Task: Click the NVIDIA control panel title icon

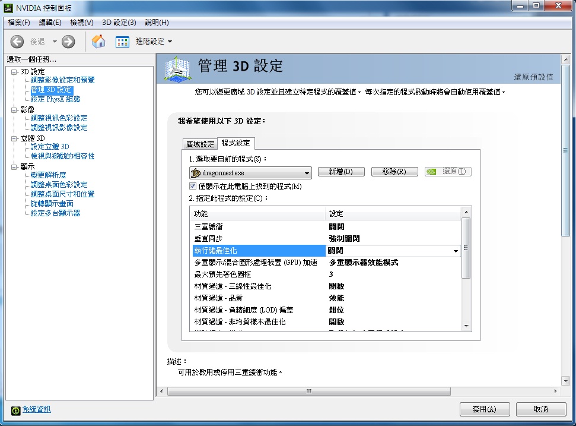Action: click(x=8, y=8)
